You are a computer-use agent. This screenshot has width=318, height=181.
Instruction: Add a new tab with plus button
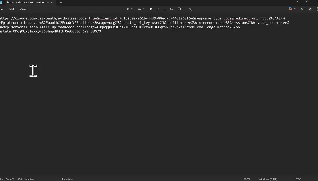click(61, 2)
